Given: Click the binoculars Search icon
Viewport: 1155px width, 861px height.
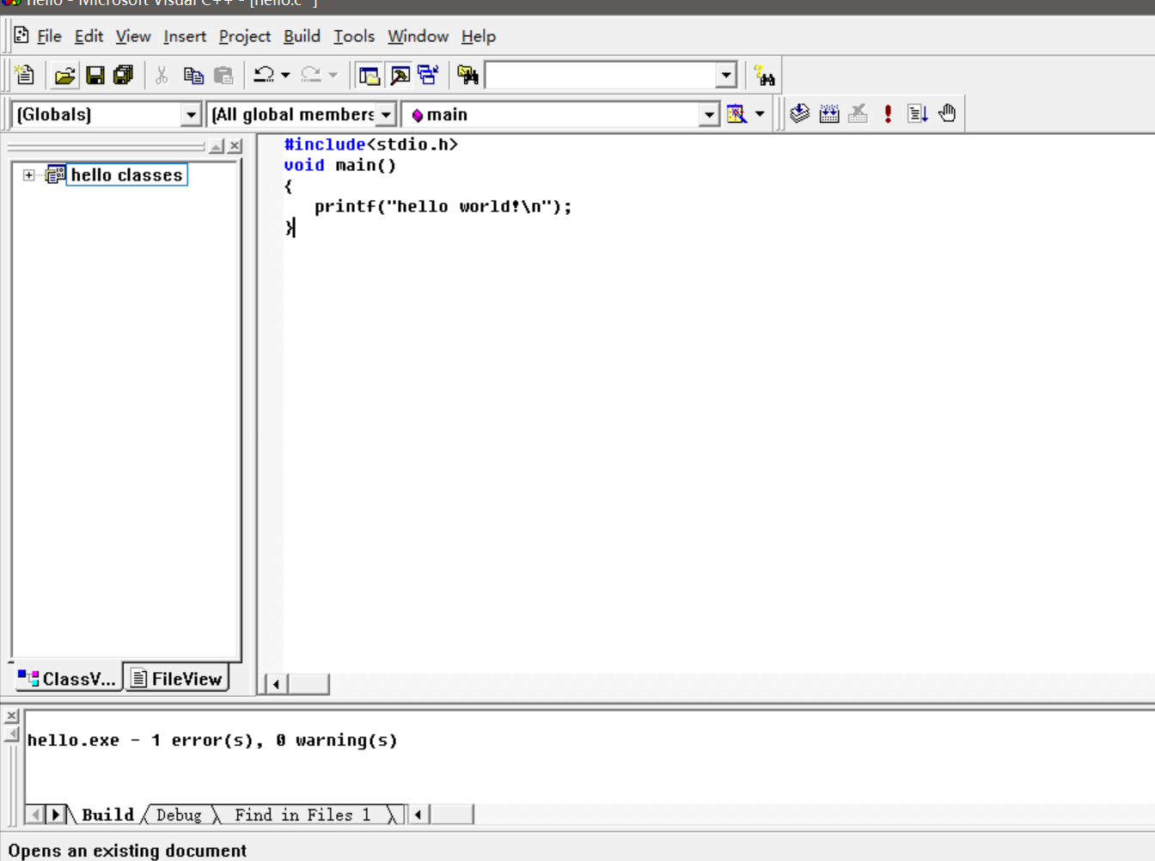Looking at the screenshot, I should point(764,76).
